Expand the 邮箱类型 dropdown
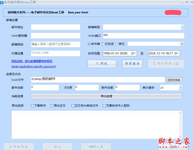This screenshot has height=150, width=193. pos(183,27)
